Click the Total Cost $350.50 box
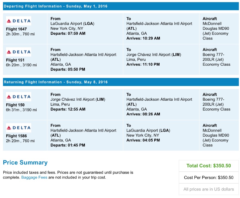Screen dimensions: 240x198 pos(208,166)
